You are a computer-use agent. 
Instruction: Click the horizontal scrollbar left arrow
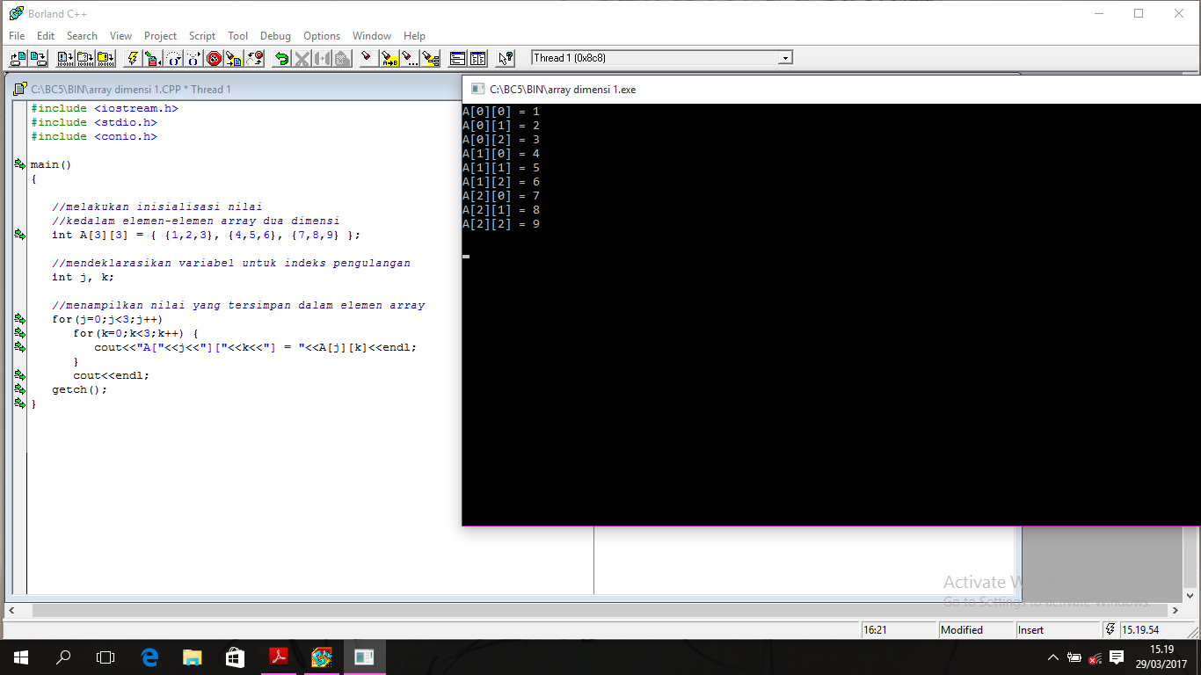[11, 609]
